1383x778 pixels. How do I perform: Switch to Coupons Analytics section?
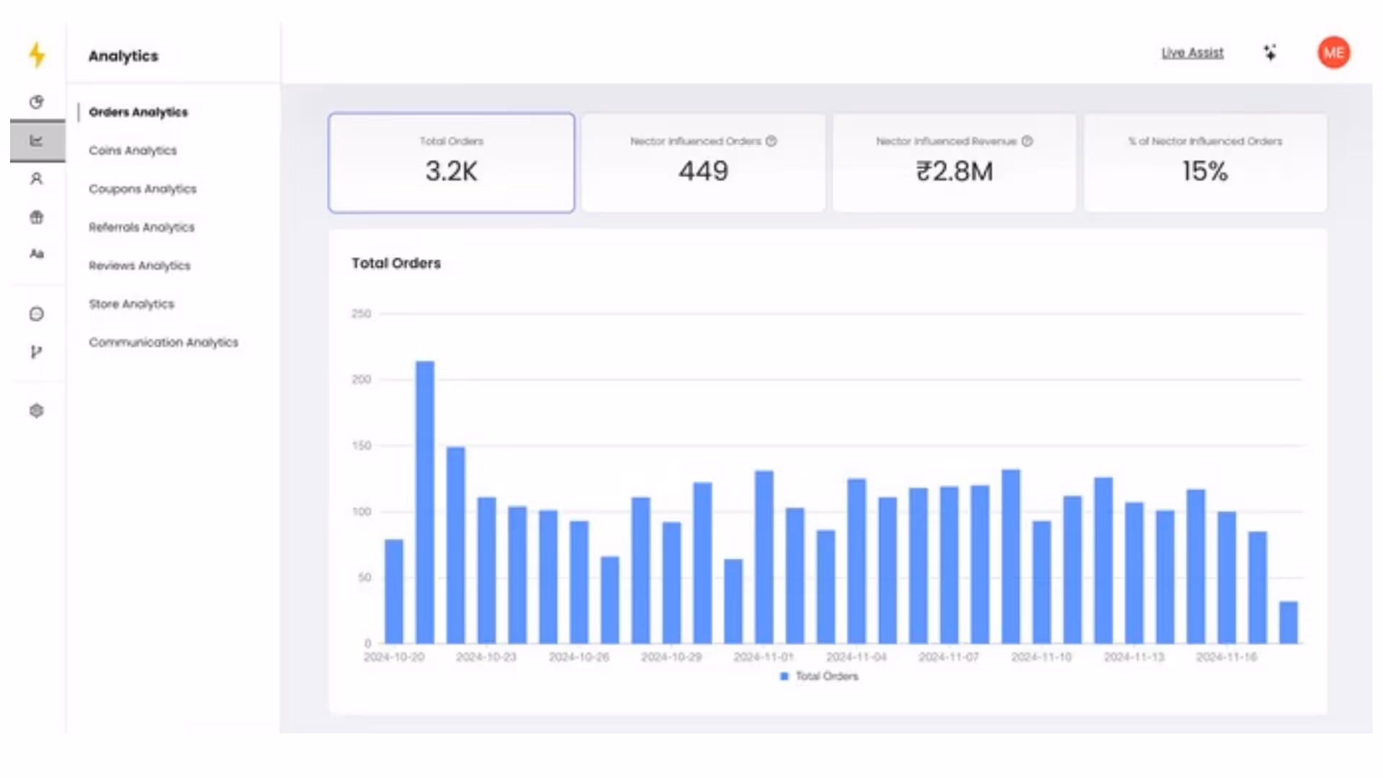click(x=143, y=189)
